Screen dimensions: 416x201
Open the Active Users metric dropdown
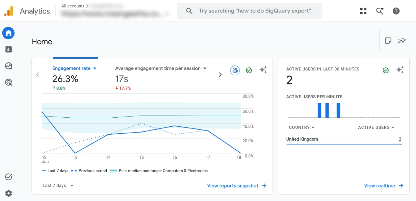376,128
